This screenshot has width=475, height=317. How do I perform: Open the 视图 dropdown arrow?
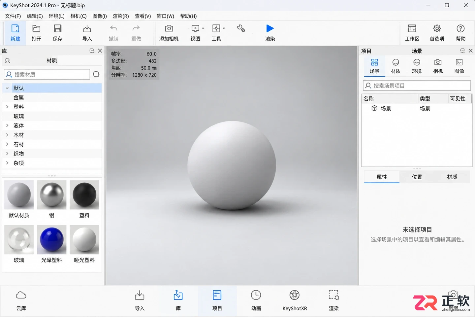pos(203,28)
